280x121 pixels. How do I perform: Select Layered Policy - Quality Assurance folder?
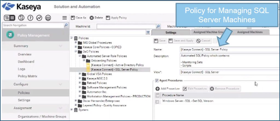(x=104, y=105)
